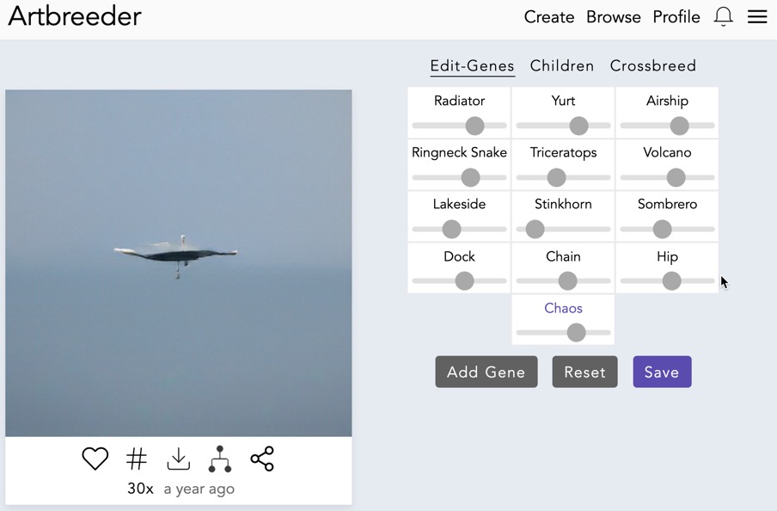Click the Chaos slider handle
The width and height of the screenshot is (777, 511).
click(x=577, y=332)
